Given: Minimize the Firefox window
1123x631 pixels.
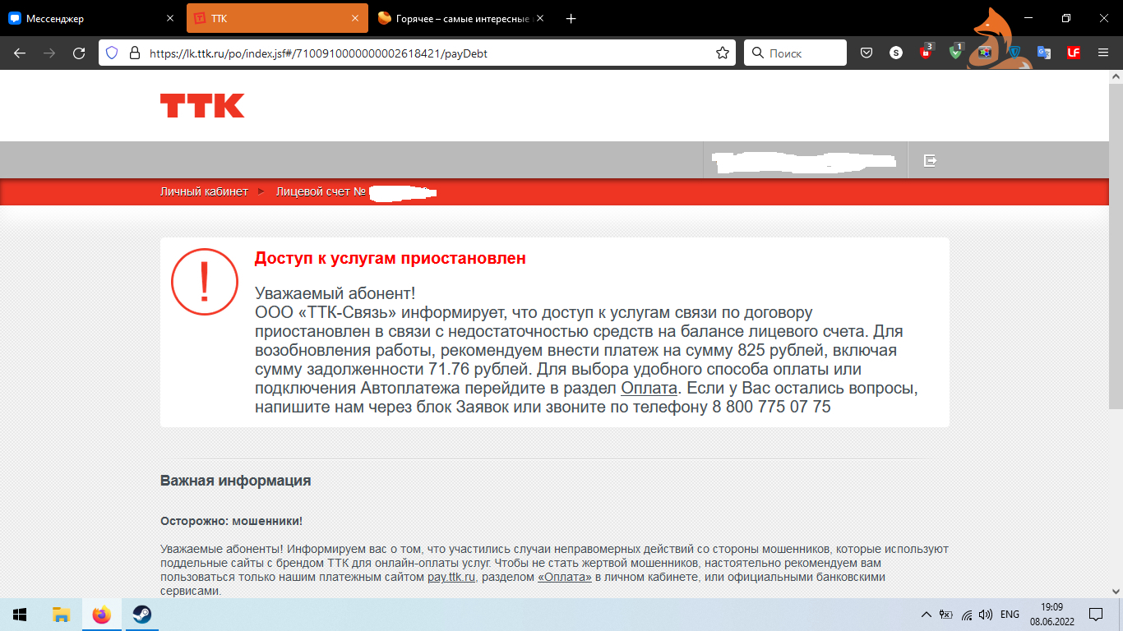Looking at the screenshot, I should click(1028, 18).
